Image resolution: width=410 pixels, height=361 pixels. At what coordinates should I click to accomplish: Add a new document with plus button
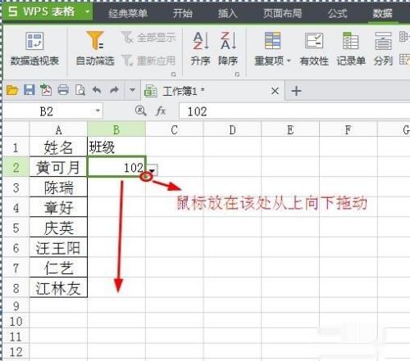296,91
